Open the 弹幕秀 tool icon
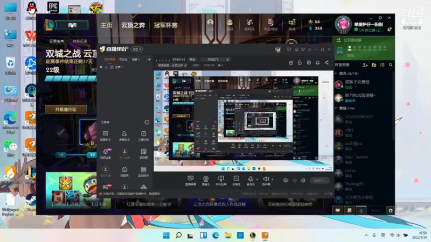This screenshot has height=242, width=431. coord(124,172)
